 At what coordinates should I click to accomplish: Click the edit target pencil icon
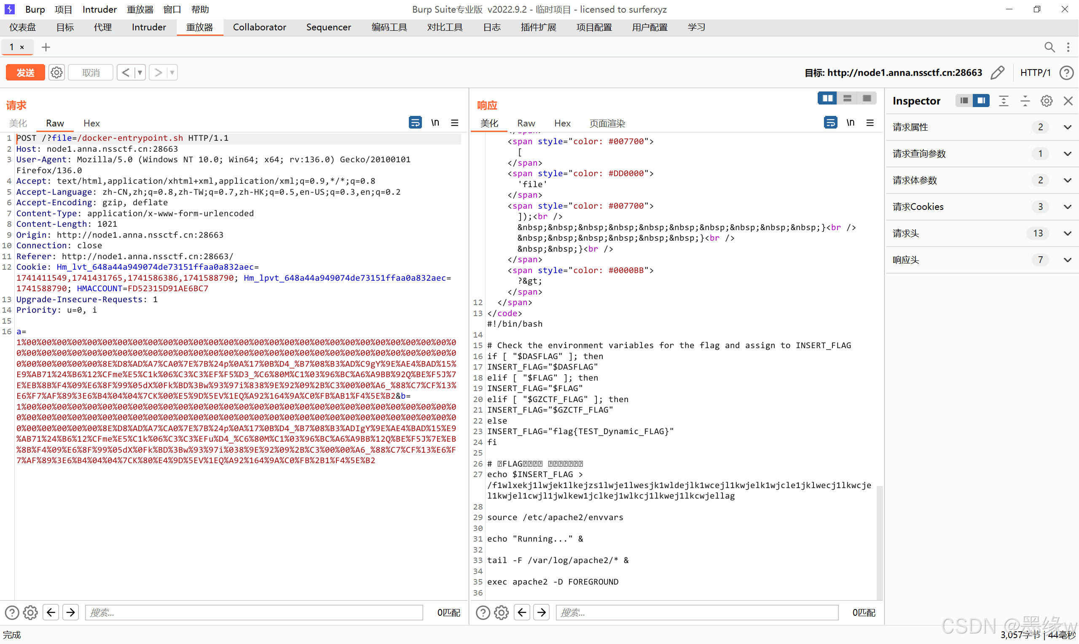997,72
